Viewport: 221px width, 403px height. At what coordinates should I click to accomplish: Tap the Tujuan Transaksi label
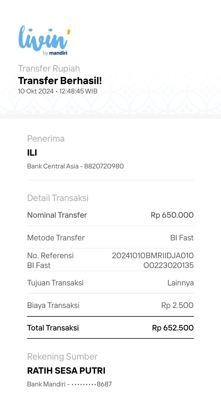55,283
